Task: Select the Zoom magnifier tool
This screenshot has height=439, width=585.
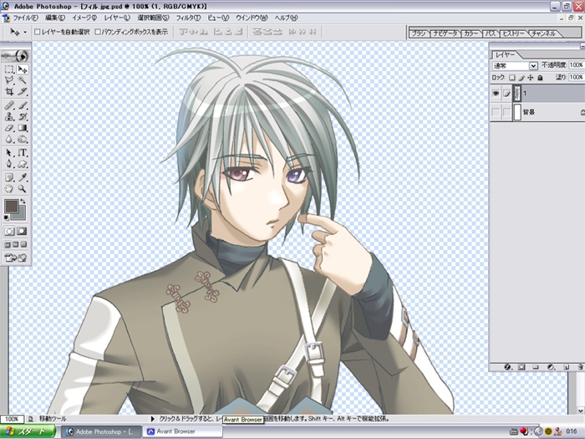Action: (x=23, y=189)
